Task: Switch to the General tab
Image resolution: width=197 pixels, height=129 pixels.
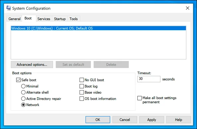Action: pyautogui.click(x=14, y=19)
